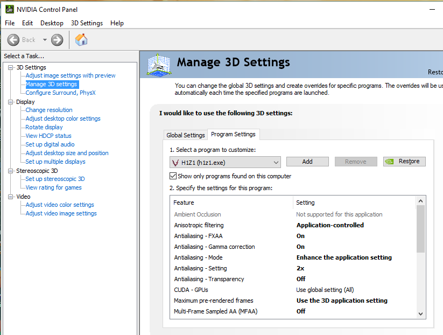Screen dimensions: 443x335
Task: Select Maximum pre-rendered frames row
Action: (293, 301)
